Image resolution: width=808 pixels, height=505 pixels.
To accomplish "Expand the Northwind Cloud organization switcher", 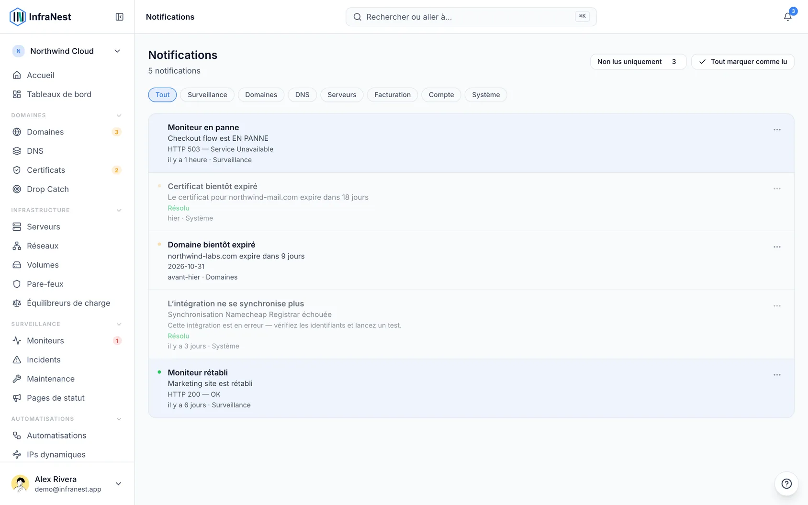I will tap(67, 51).
